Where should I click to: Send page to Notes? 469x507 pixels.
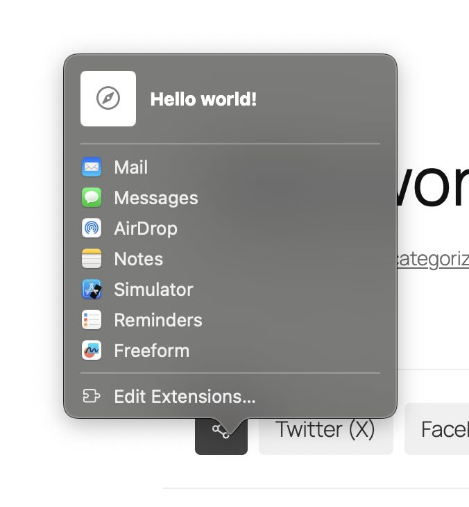point(230,258)
